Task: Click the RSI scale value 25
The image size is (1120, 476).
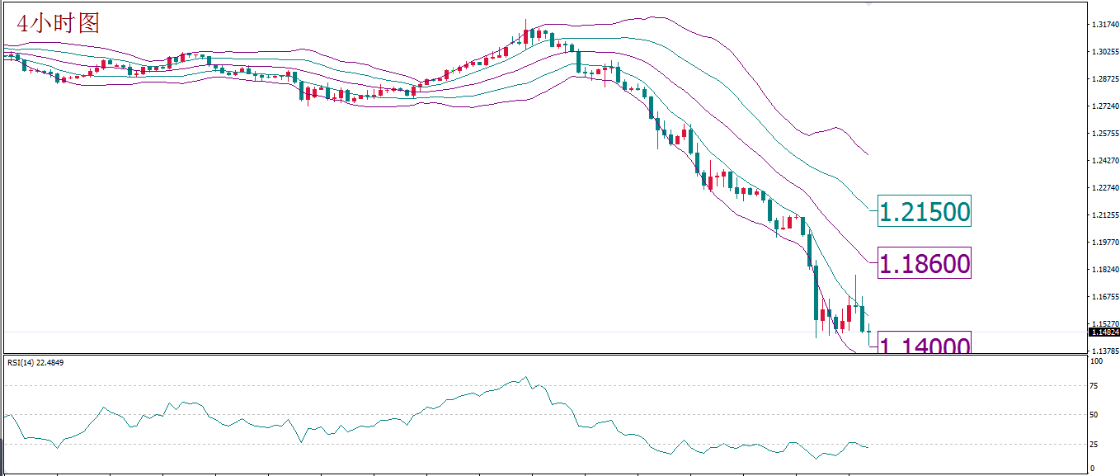Action: coord(1094,445)
